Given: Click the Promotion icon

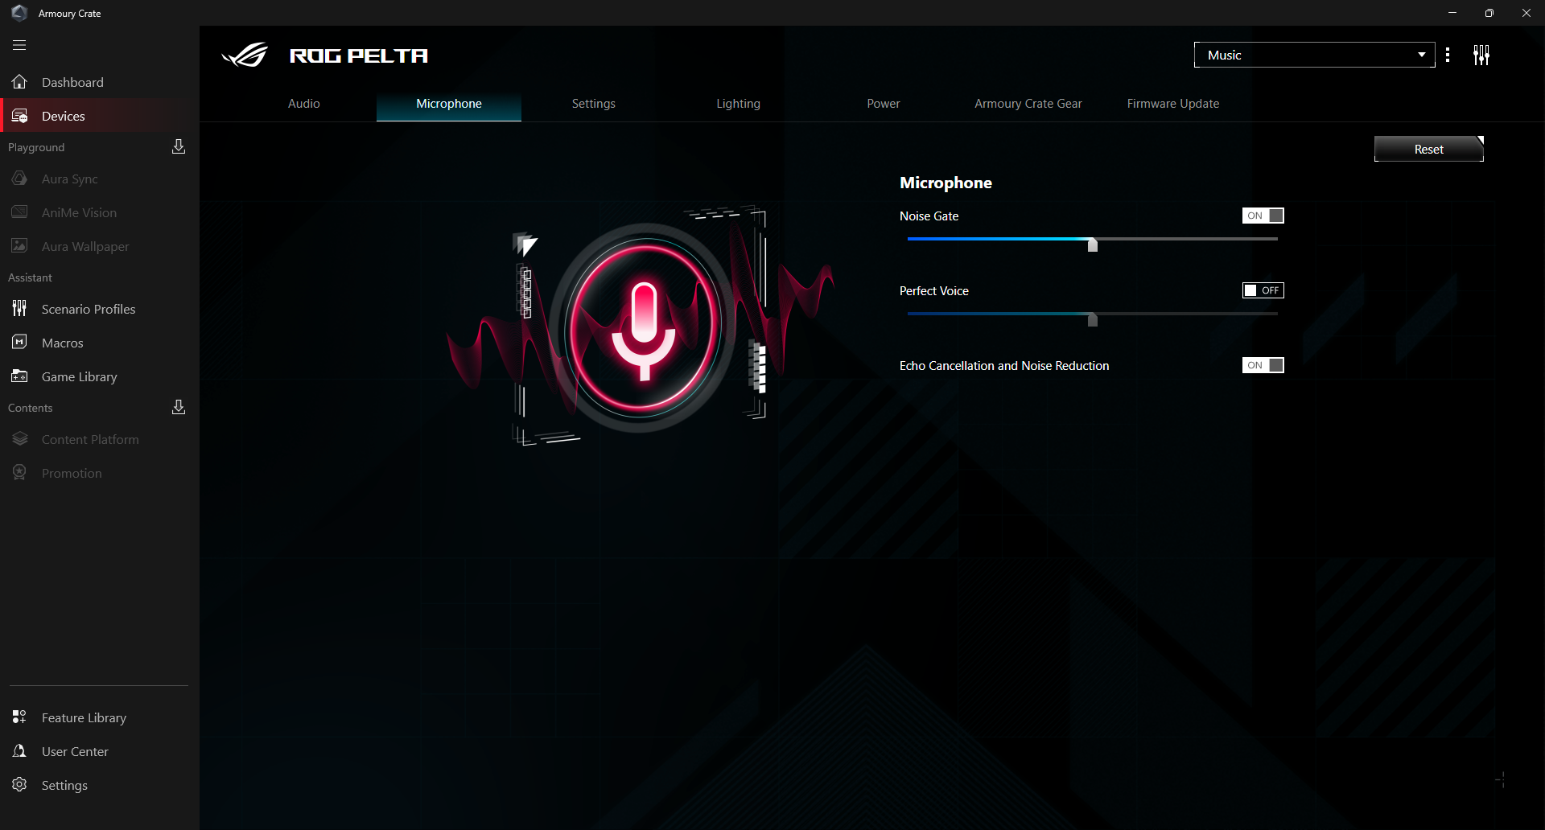Looking at the screenshot, I should [19, 473].
